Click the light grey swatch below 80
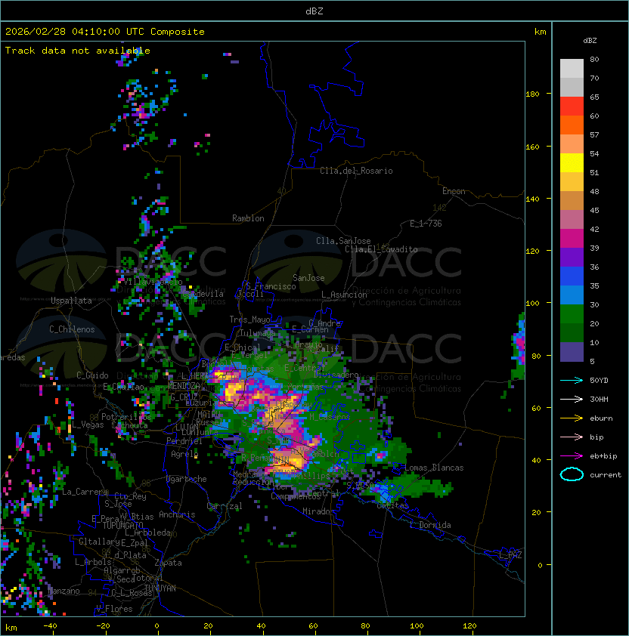This screenshot has height=636, width=629. point(572,68)
